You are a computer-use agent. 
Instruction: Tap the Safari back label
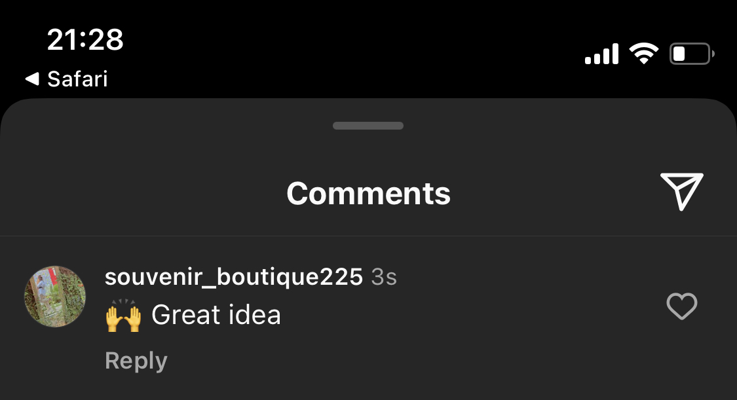(x=77, y=79)
